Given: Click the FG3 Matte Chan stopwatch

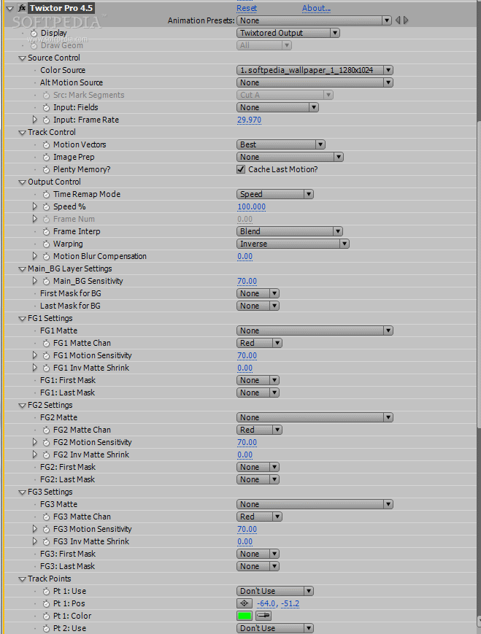Looking at the screenshot, I should (46, 517).
